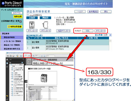Image resolution: width=131 pixels, height=101 pixels.
Task: Open the Comments panel icon in PDF sidebar
Action: point(7,96)
